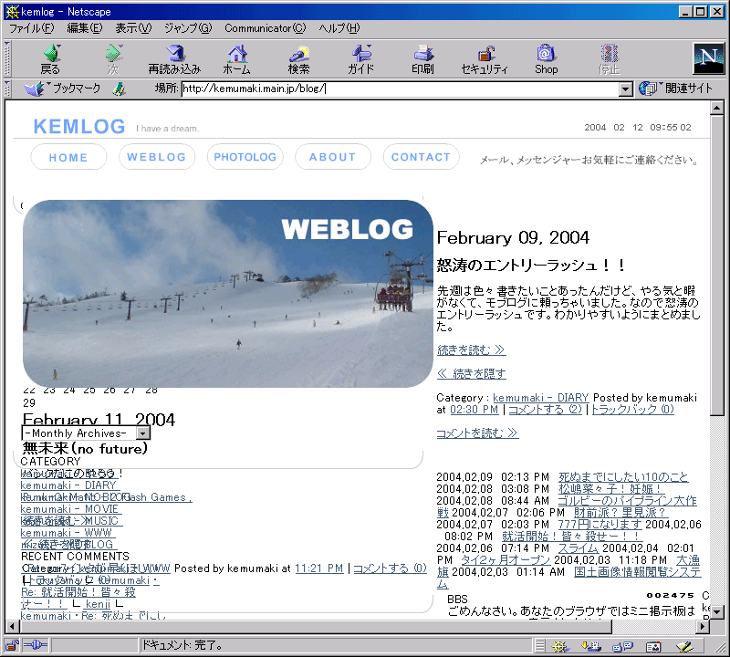Toggle the online/offline plug icon
The height and width of the screenshot is (657, 730).
pyautogui.click(x=36, y=645)
